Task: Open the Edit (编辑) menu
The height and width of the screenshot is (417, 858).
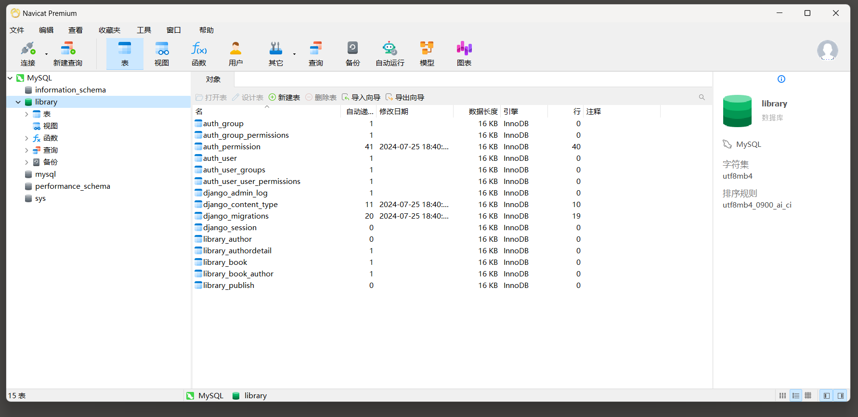Action: (46, 30)
